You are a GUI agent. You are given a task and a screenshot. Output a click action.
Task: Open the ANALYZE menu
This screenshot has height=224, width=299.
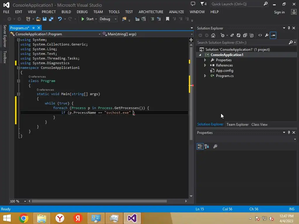coord(176,12)
